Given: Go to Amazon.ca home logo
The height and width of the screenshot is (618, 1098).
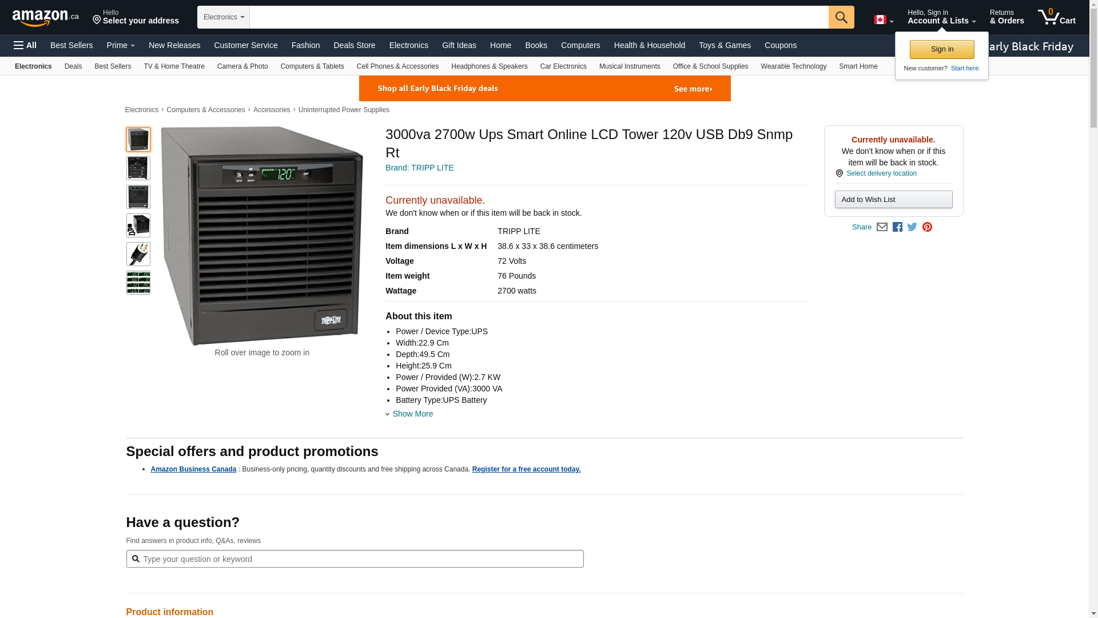Looking at the screenshot, I should pyautogui.click(x=46, y=17).
